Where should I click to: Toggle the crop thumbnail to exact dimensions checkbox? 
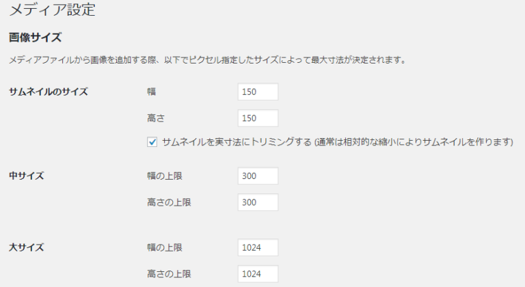point(152,142)
